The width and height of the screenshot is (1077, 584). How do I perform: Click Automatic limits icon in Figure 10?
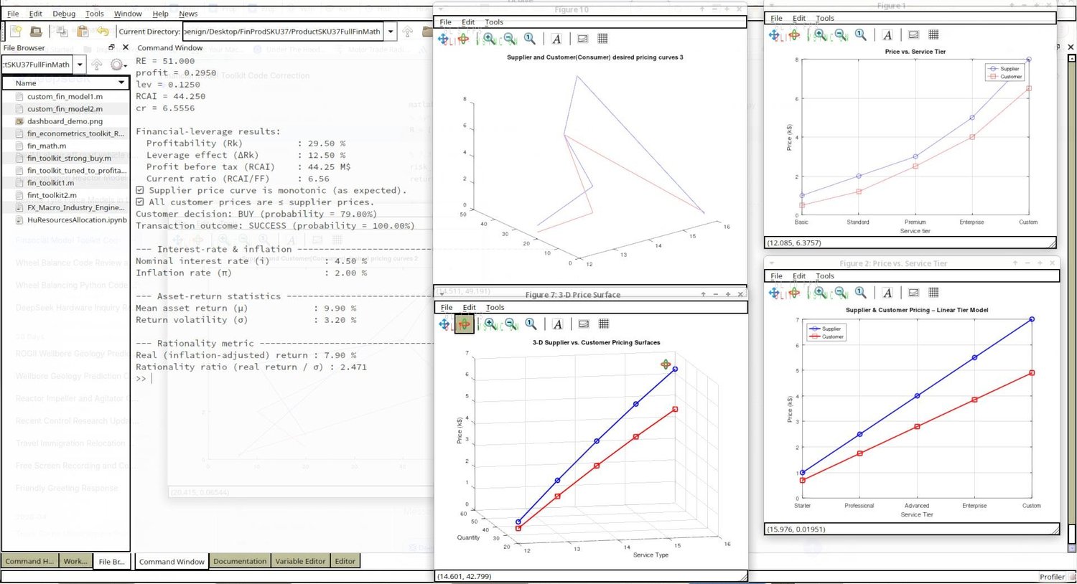(530, 39)
